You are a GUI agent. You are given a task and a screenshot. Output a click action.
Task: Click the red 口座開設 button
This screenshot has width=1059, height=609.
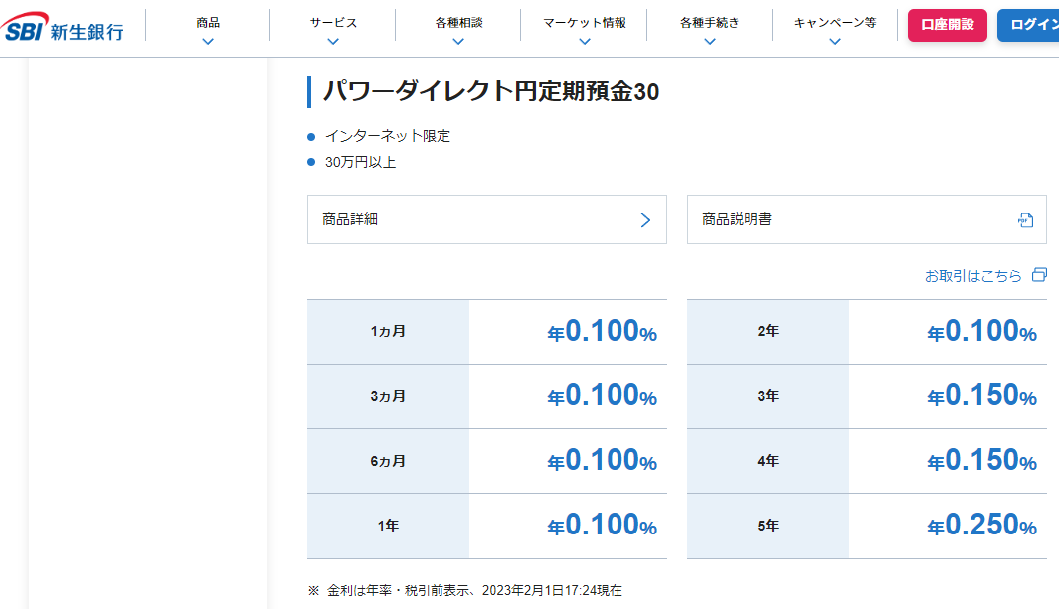(x=947, y=25)
